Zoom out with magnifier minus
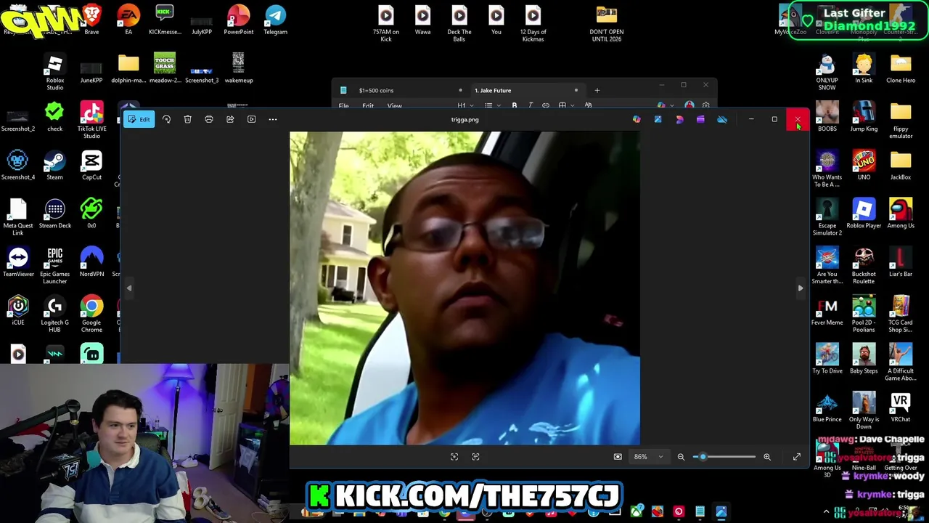The width and height of the screenshot is (929, 523). tap(681, 457)
